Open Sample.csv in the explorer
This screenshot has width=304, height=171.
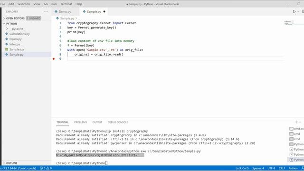click(x=17, y=49)
